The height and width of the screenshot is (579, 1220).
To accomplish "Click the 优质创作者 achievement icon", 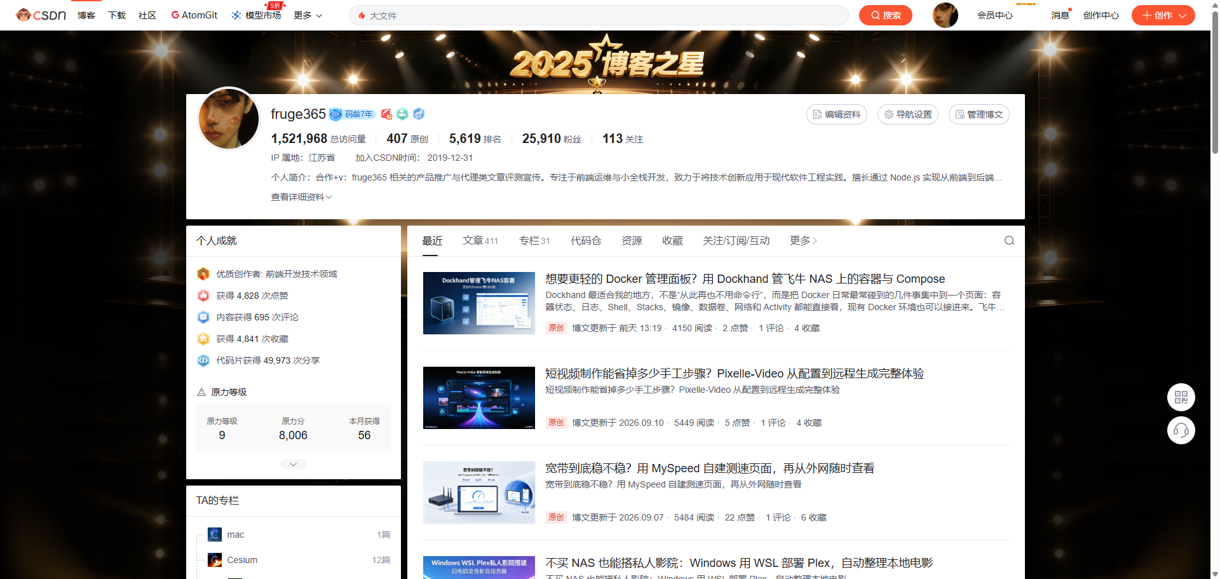I will (203, 274).
